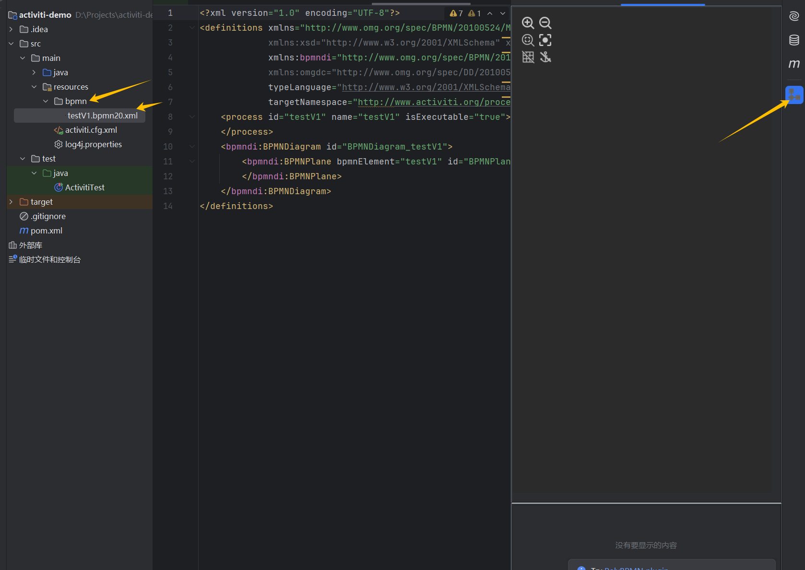Fold the definitions element at line 2
805x570 pixels.
pos(192,28)
